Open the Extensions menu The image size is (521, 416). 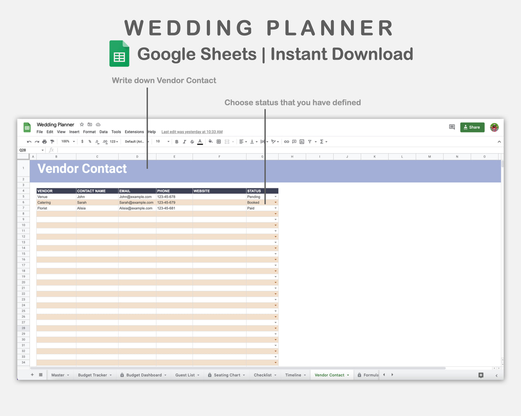134,132
